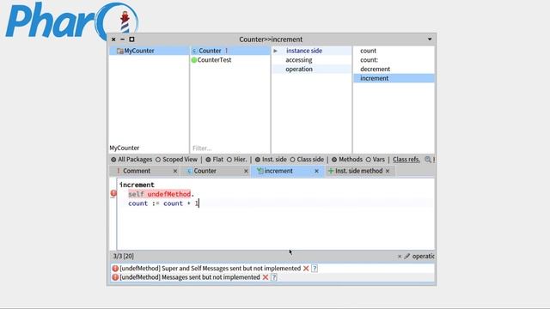Open help for Messages sent but not implemented critique
This screenshot has width=550, height=309.
(x=274, y=277)
